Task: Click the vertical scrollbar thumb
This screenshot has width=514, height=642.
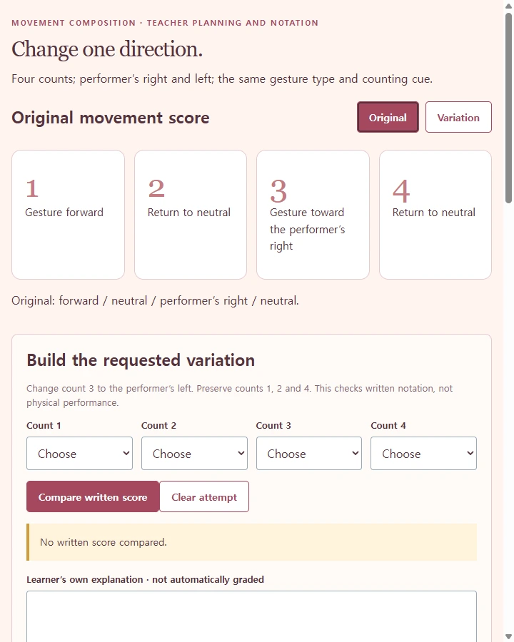Action: coord(509,108)
